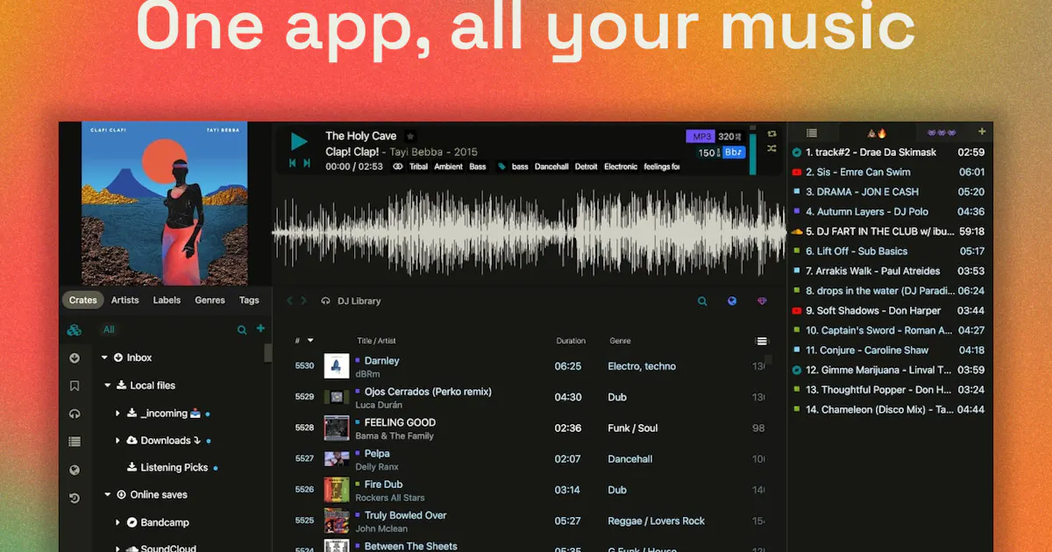The width and height of the screenshot is (1052, 552).
Task: Select the Tribal genre chip
Action: [419, 166]
